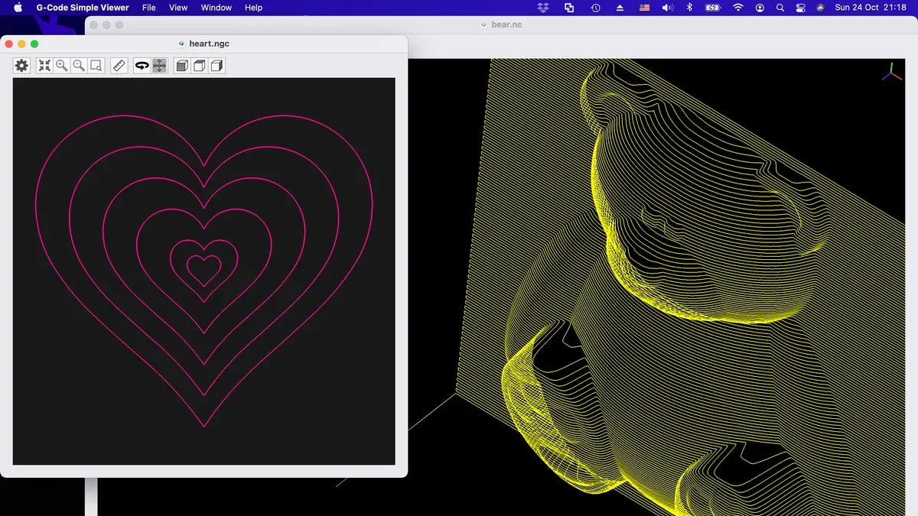Click the user account menu bar icon
Screen dimensions: 918x516
(760, 8)
